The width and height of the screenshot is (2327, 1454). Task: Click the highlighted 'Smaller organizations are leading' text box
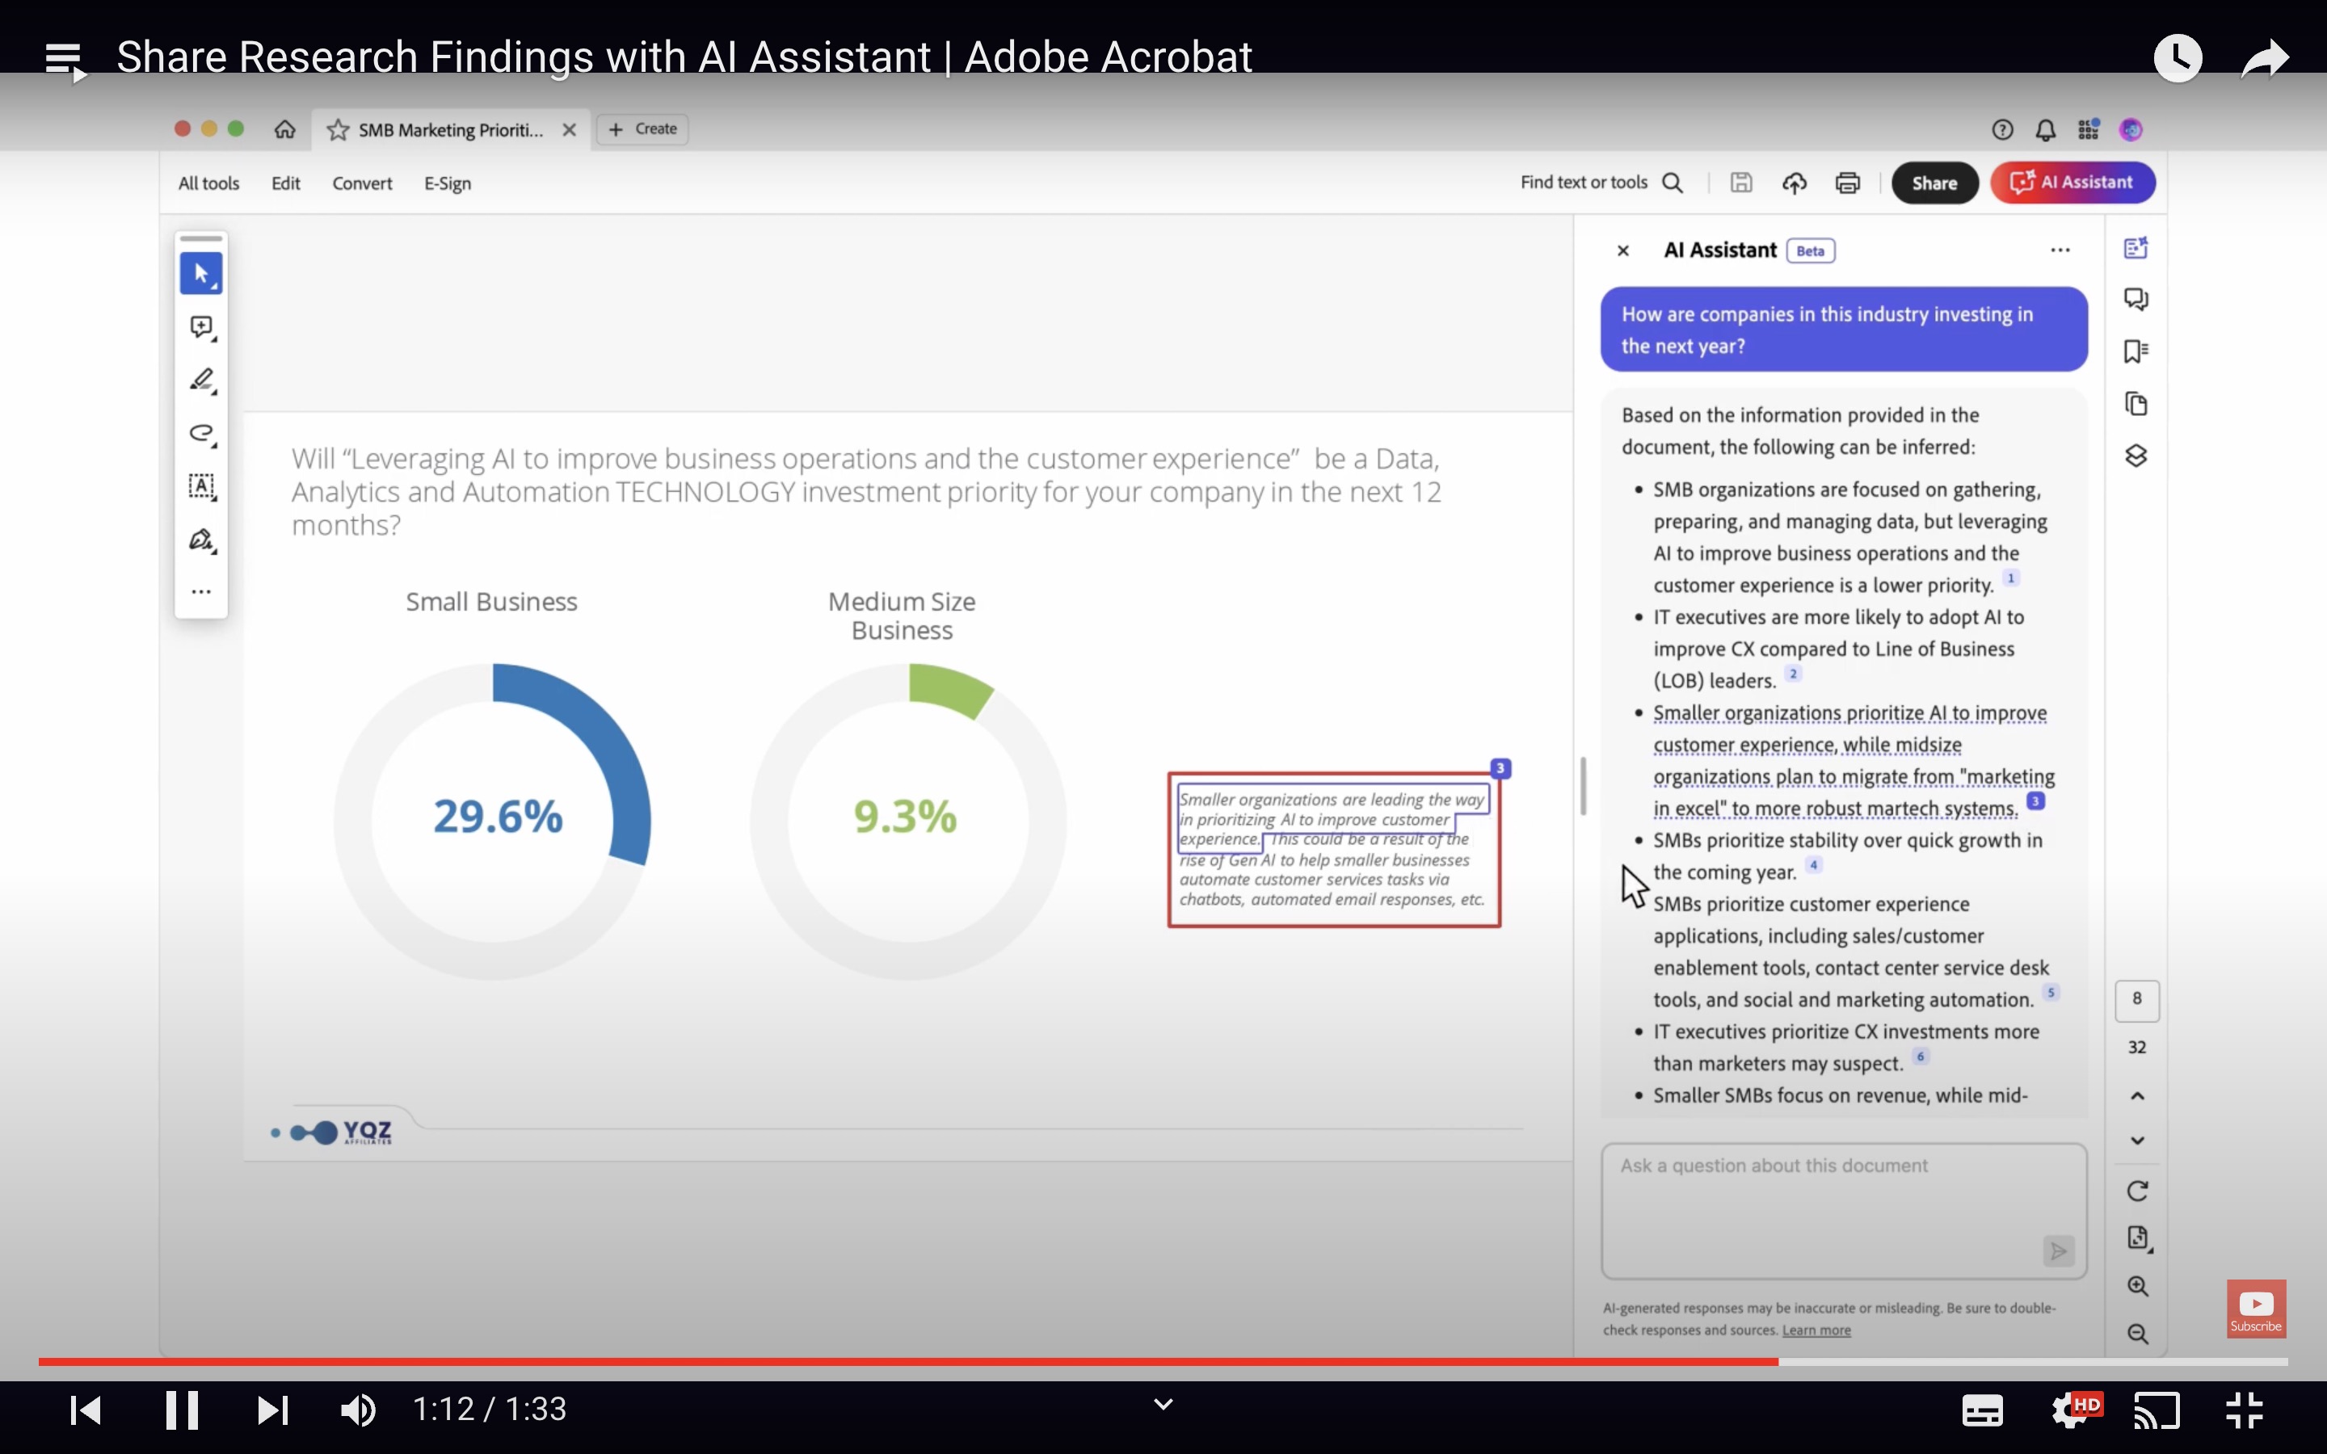(1334, 850)
